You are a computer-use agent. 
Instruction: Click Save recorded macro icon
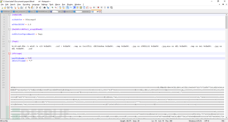coord(111,8)
